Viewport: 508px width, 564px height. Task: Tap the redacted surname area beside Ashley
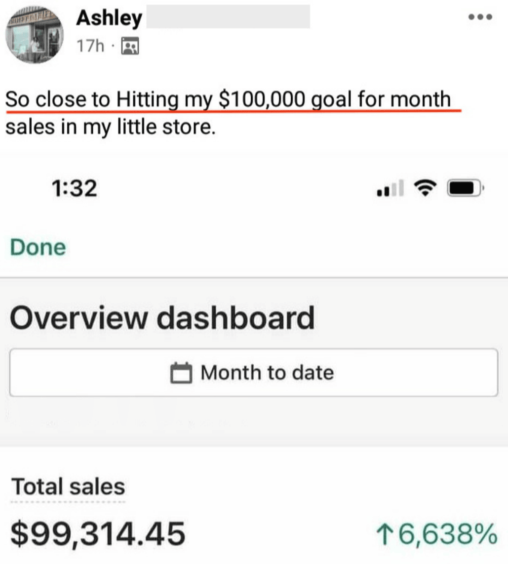pos(228,16)
